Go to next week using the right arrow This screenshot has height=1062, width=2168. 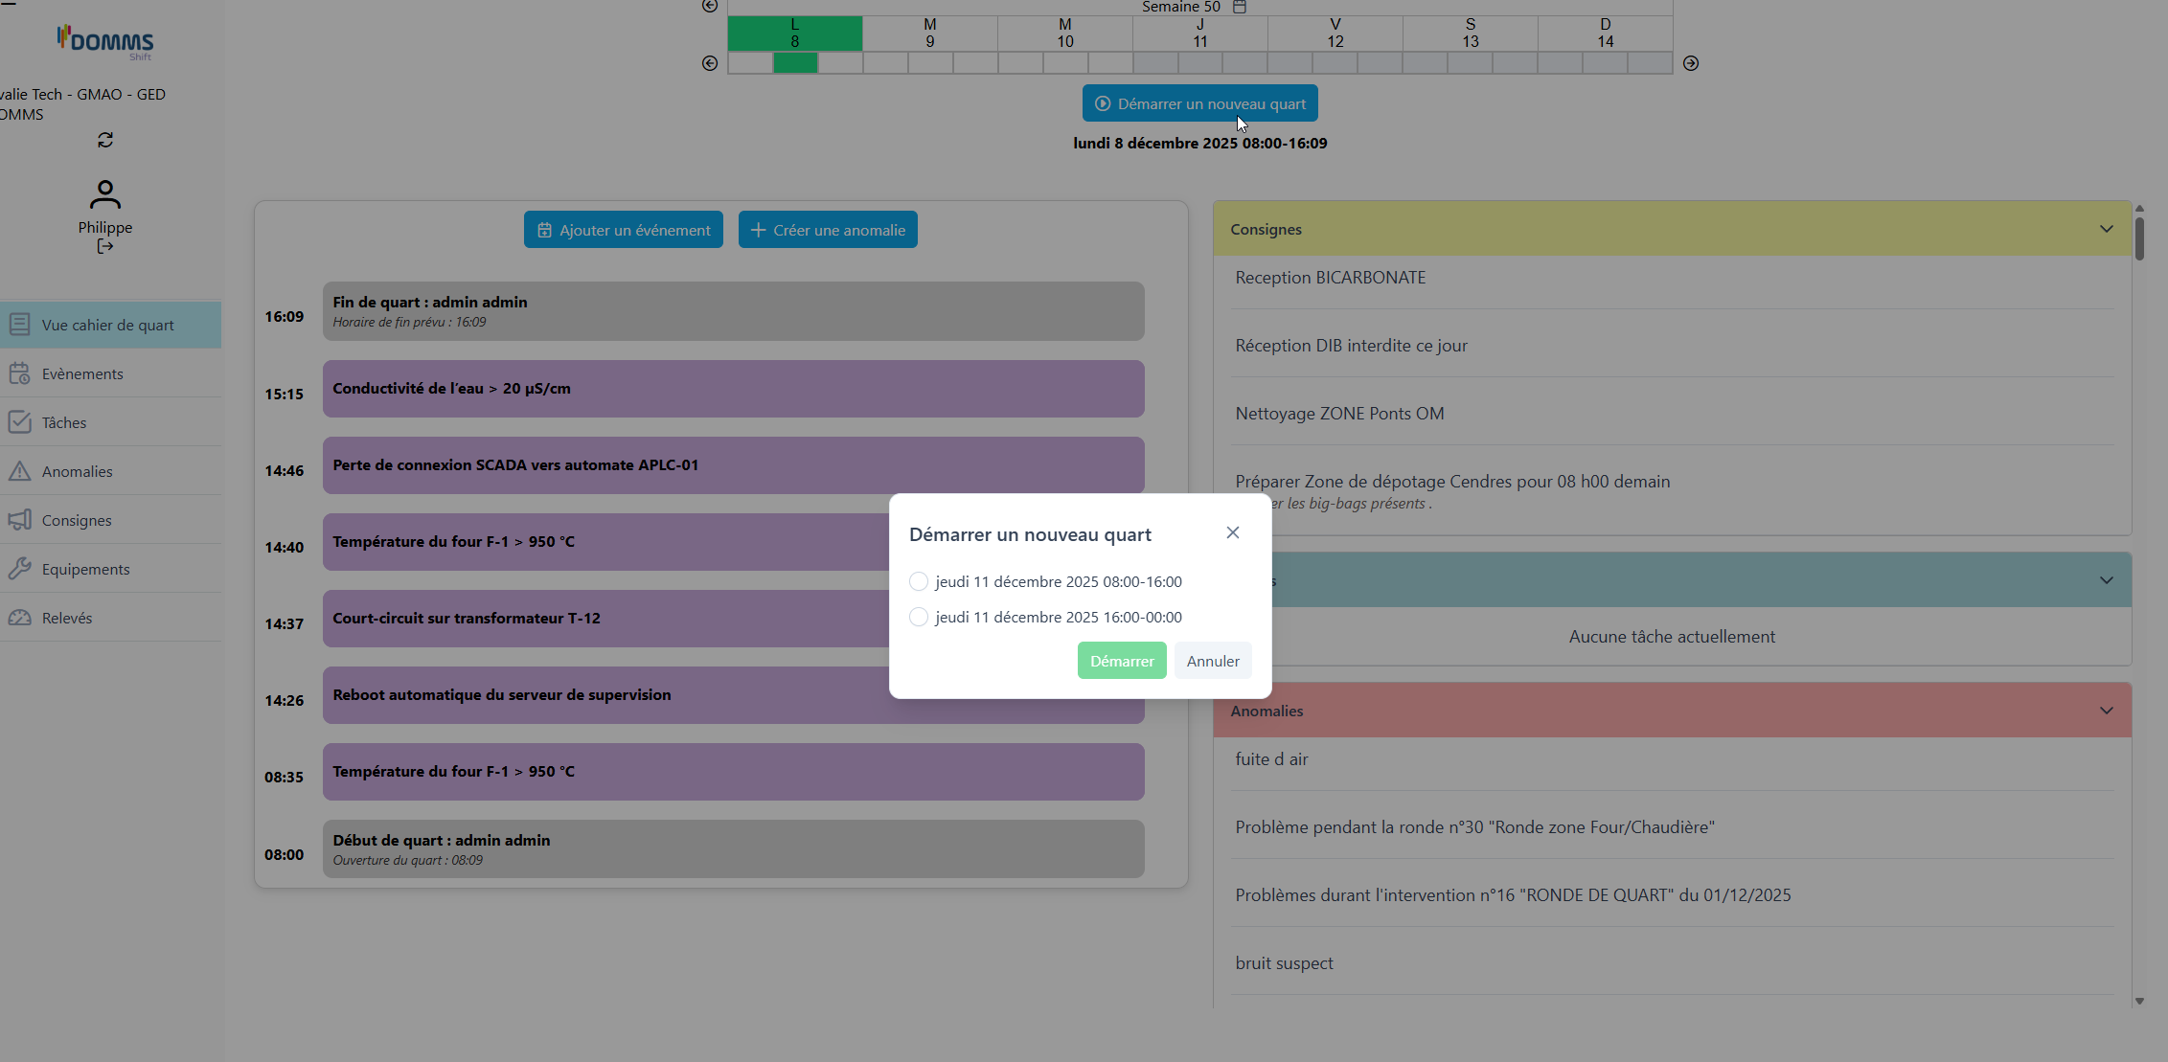pos(1691,63)
